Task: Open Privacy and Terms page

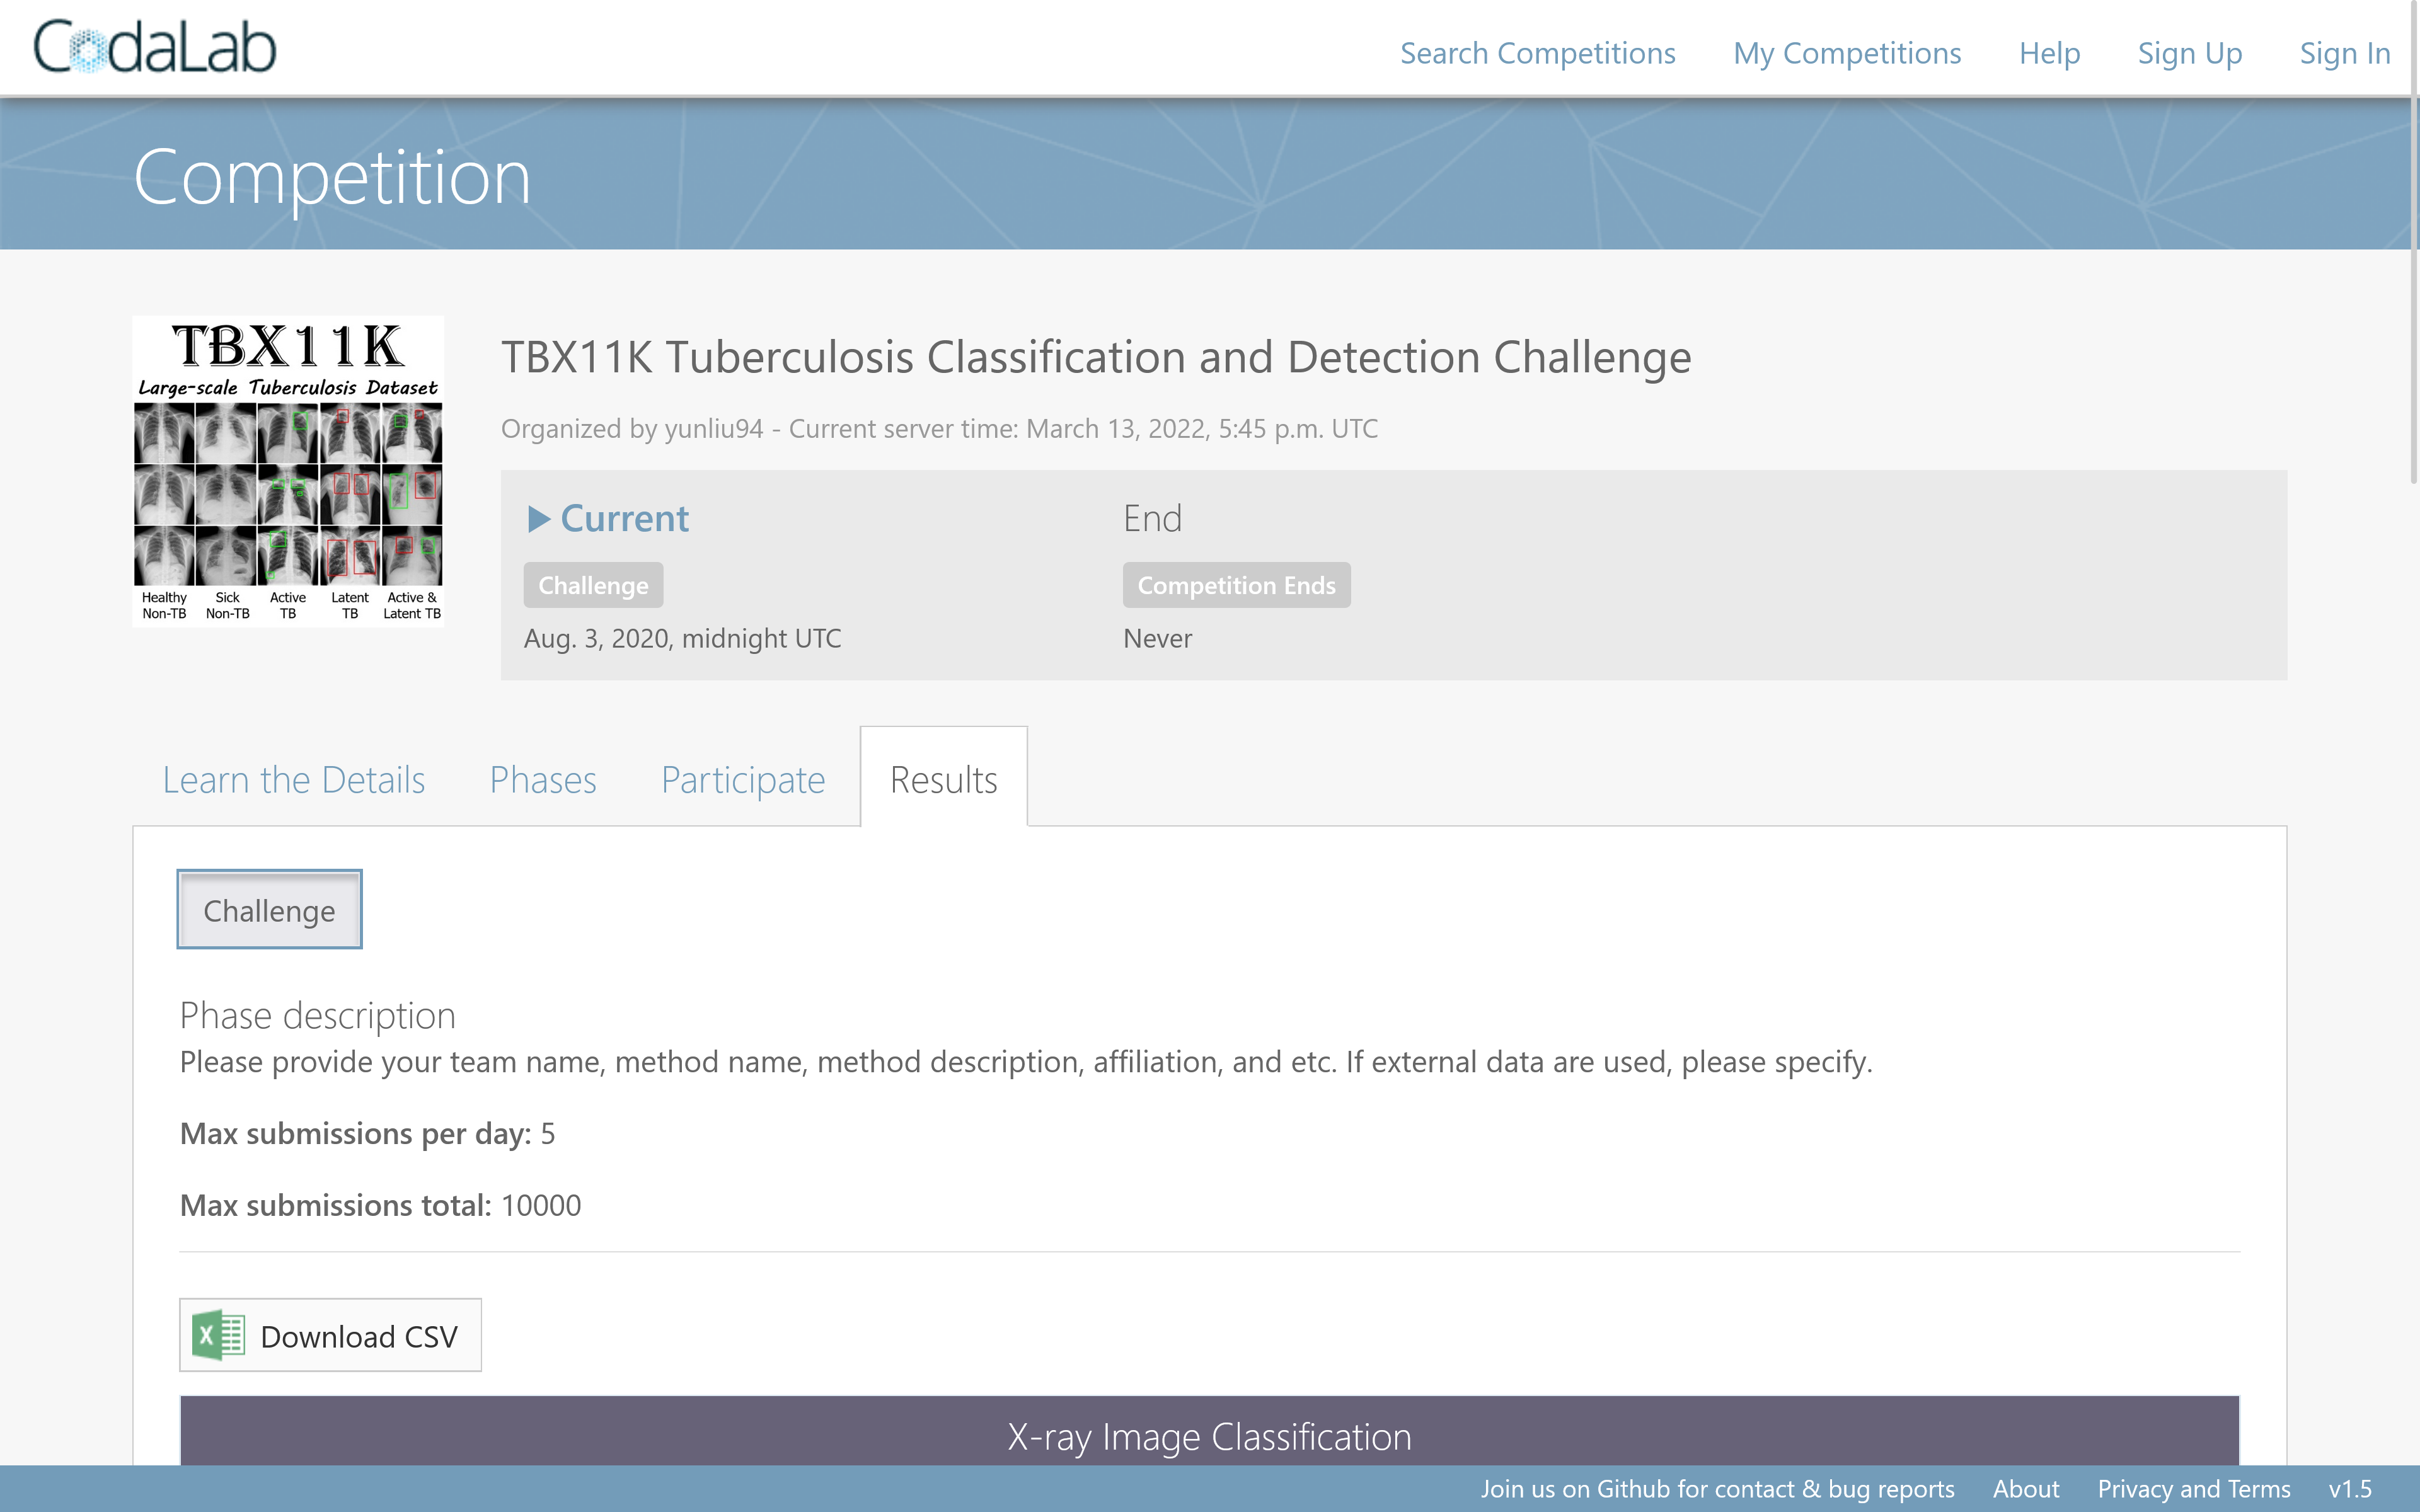Action: point(2194,1489)
